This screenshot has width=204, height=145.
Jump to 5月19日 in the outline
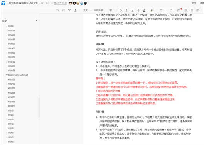click(11, 71)
